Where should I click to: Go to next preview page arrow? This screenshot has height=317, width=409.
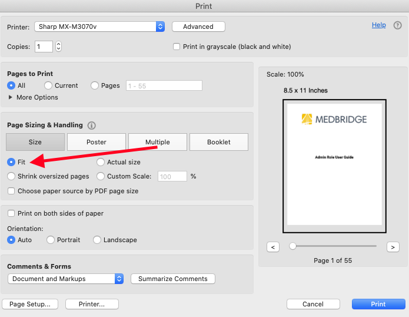point(393,247)
